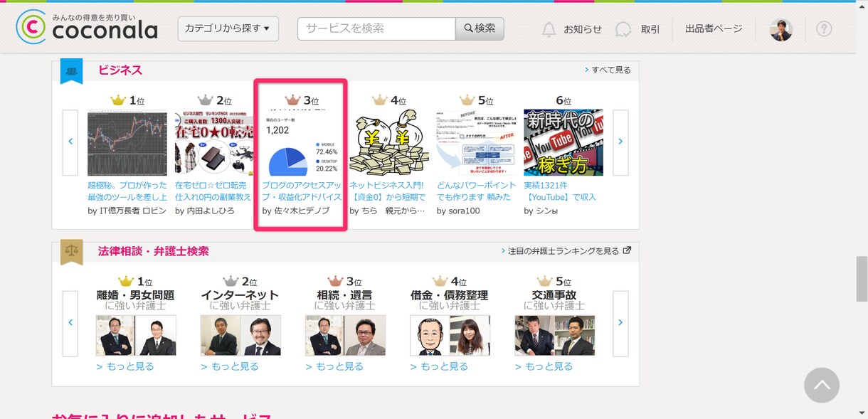The height and width of the screenshot is (419, 868).
Task: Open 離婚・男女問題 lawyer category
Action: [x=135, y=295]
